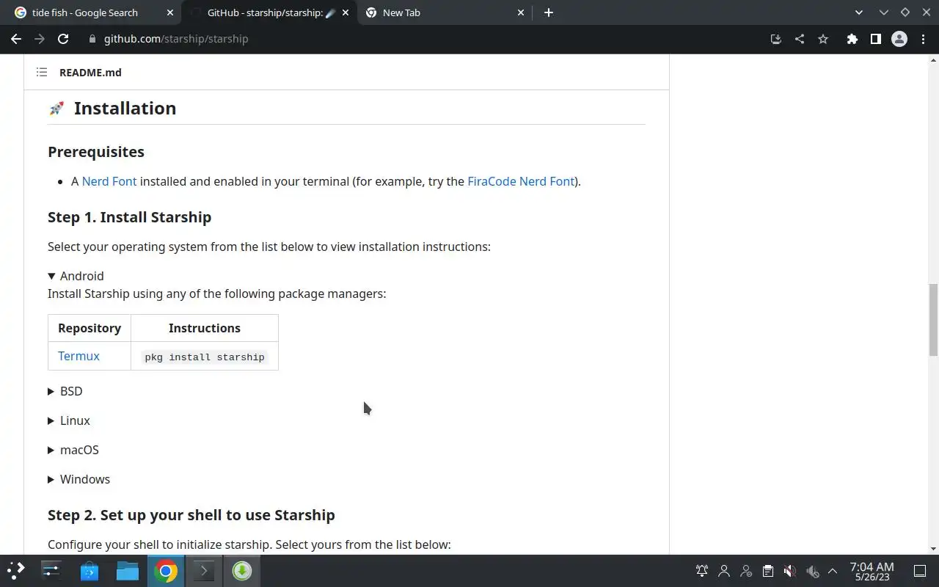Select the GitHub starship tab
Screen dimensions: 939x587
[264, 12]
